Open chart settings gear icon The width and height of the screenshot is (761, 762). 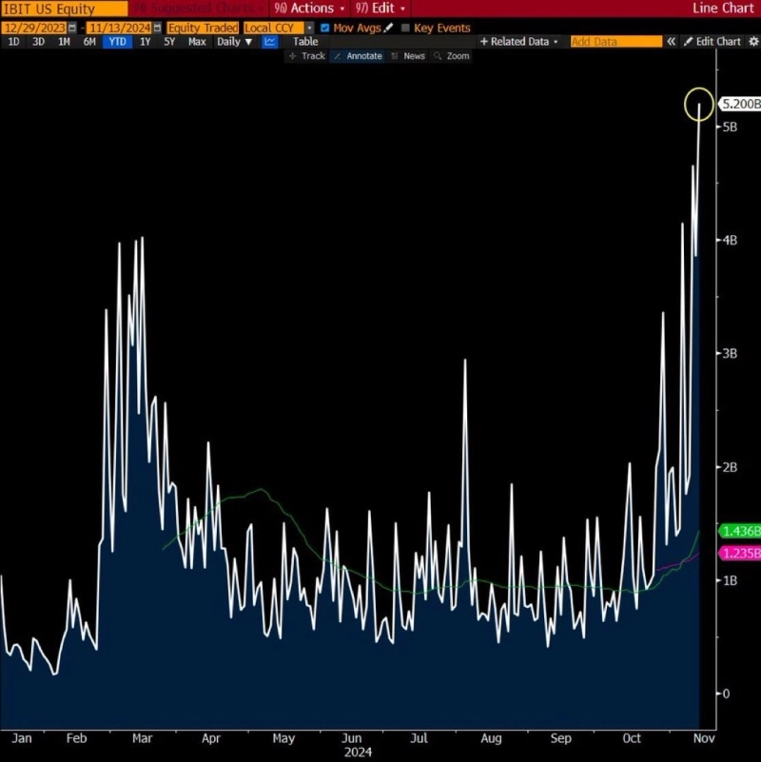pyautogui.click(x=751, y=42)
